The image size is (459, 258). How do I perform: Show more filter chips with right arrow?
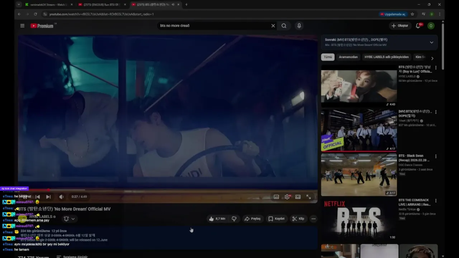tap(432, 58)
